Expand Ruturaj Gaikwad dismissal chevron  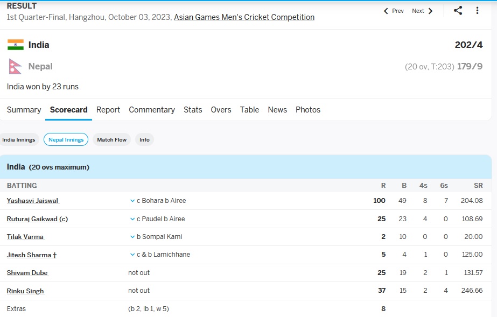coord(132,219)
